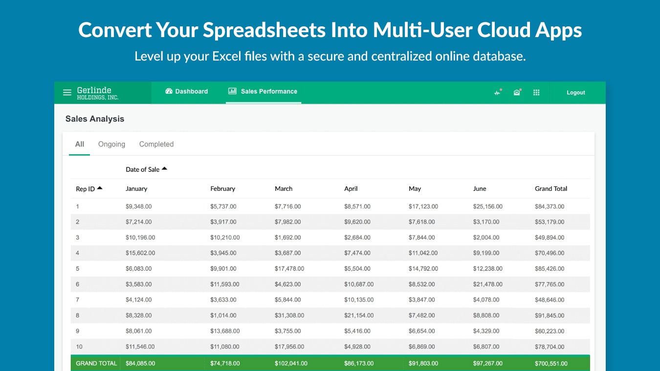The image size is (660, 371).
Task: Select the All filter tab
Action: pyautogui.click(x=80, y=144)
